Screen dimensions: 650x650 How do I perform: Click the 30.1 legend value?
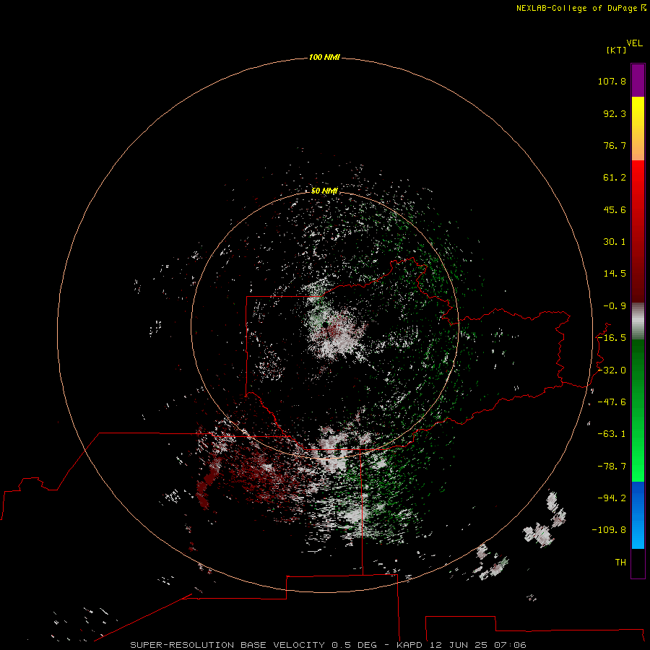pyautogui.click(x=615, y=242)
